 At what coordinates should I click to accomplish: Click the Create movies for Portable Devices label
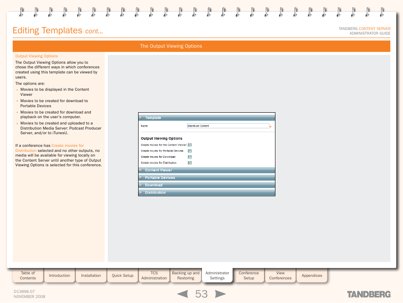162,151
